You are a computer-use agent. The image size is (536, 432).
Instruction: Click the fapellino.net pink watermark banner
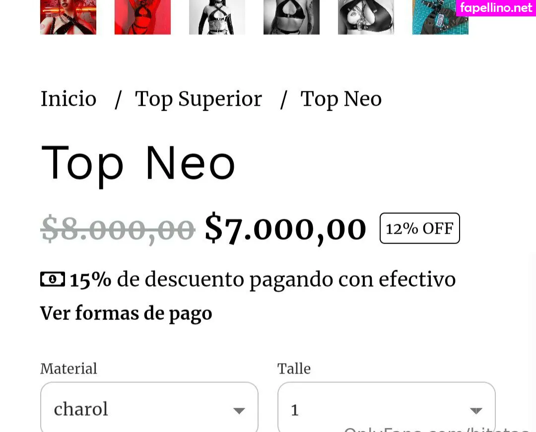pos(496,8)
